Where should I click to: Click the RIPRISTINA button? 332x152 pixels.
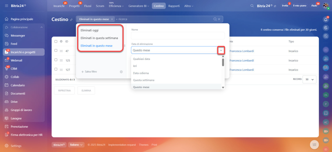(64, 90)
